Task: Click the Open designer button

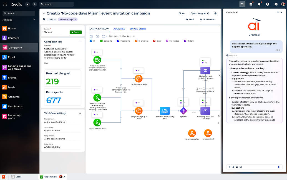Action: pyautogui.click(x=198, y=13)
